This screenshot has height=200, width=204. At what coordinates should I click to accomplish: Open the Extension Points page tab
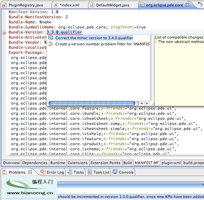pyautogui.click(x=105, y=163)
